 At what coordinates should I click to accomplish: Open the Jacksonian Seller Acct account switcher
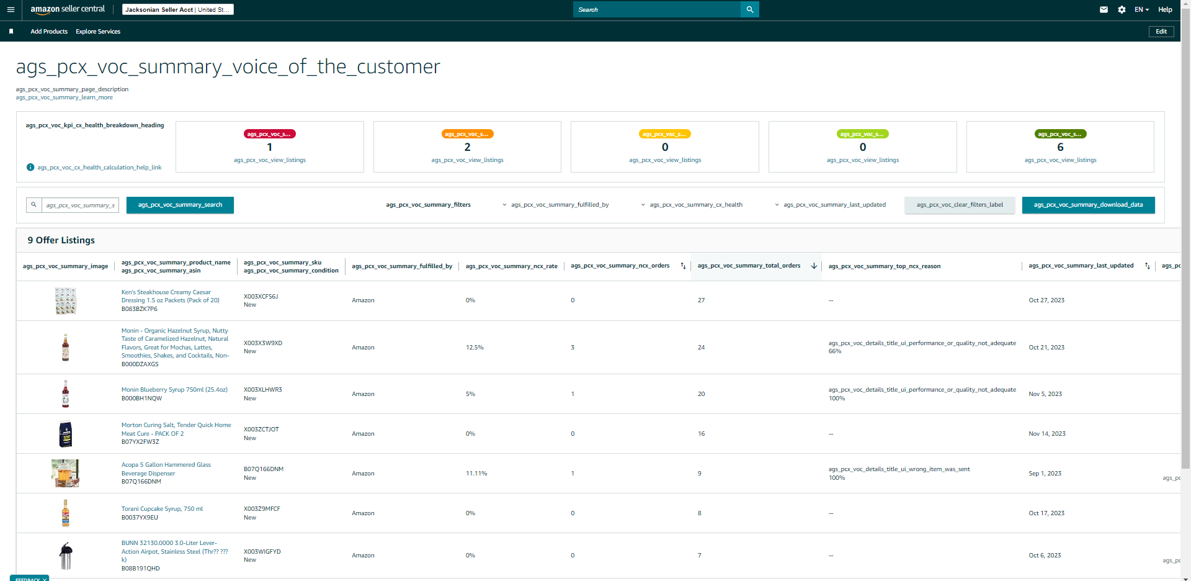178,10
